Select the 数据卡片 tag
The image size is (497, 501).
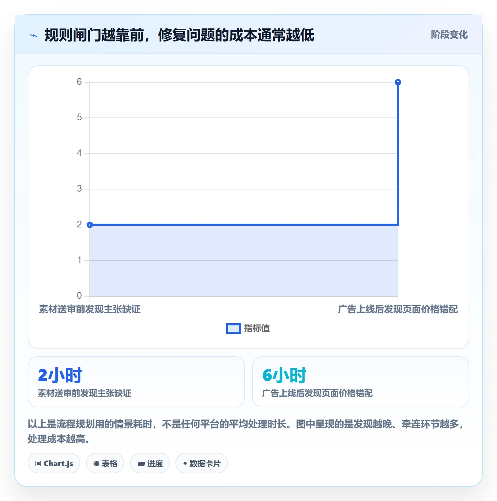202,463
